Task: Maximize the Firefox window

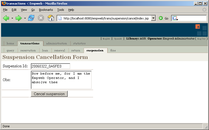Action: click(200, 4)
